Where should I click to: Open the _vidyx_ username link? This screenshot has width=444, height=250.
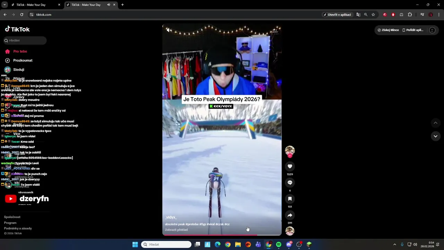pos(171,217)
